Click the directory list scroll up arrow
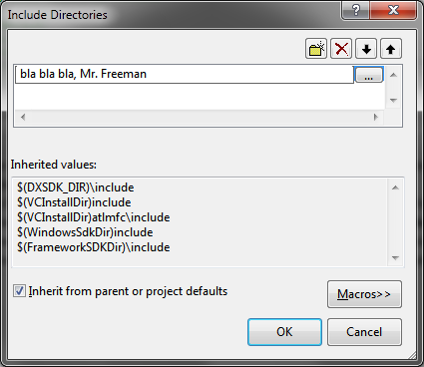 point(393,75)
